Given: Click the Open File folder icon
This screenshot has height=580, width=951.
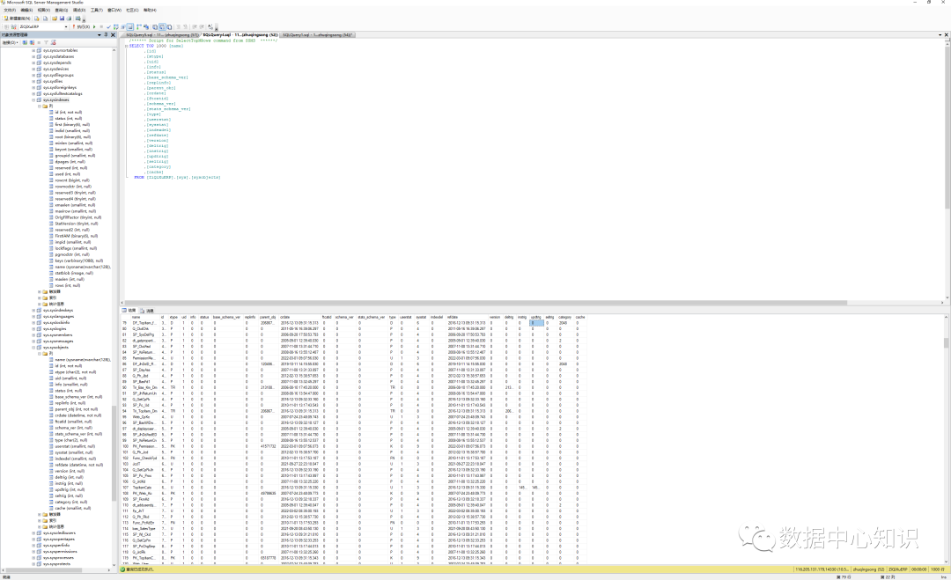Looking at the screenshot, I should pos(54,18).
